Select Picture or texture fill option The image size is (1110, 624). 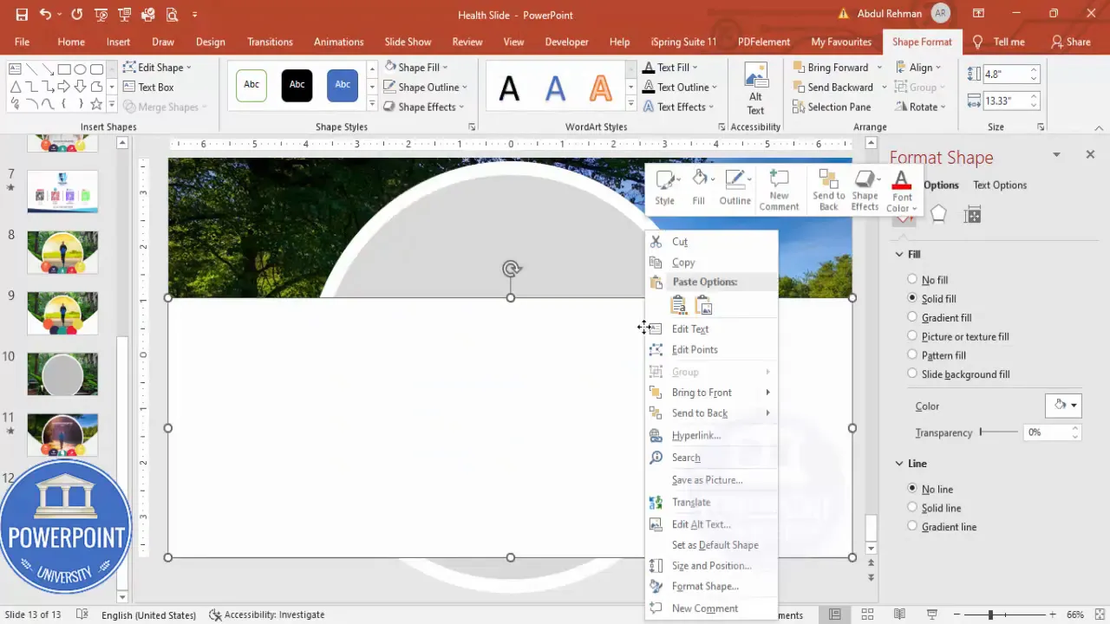[x=958, y=336]
